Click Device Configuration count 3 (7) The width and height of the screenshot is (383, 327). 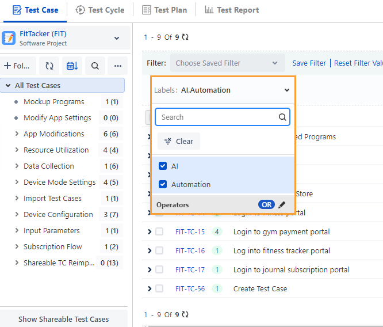[111, 215]
